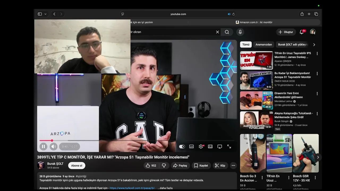Dislike the video with thumbs down
Viewport: 340px width, 191px height.
164,166
